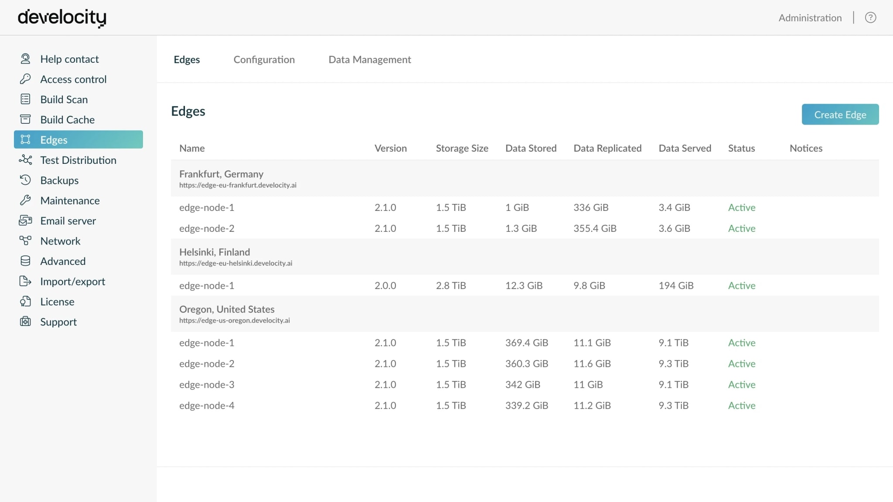Open Email server configuration

pos(68,221)
